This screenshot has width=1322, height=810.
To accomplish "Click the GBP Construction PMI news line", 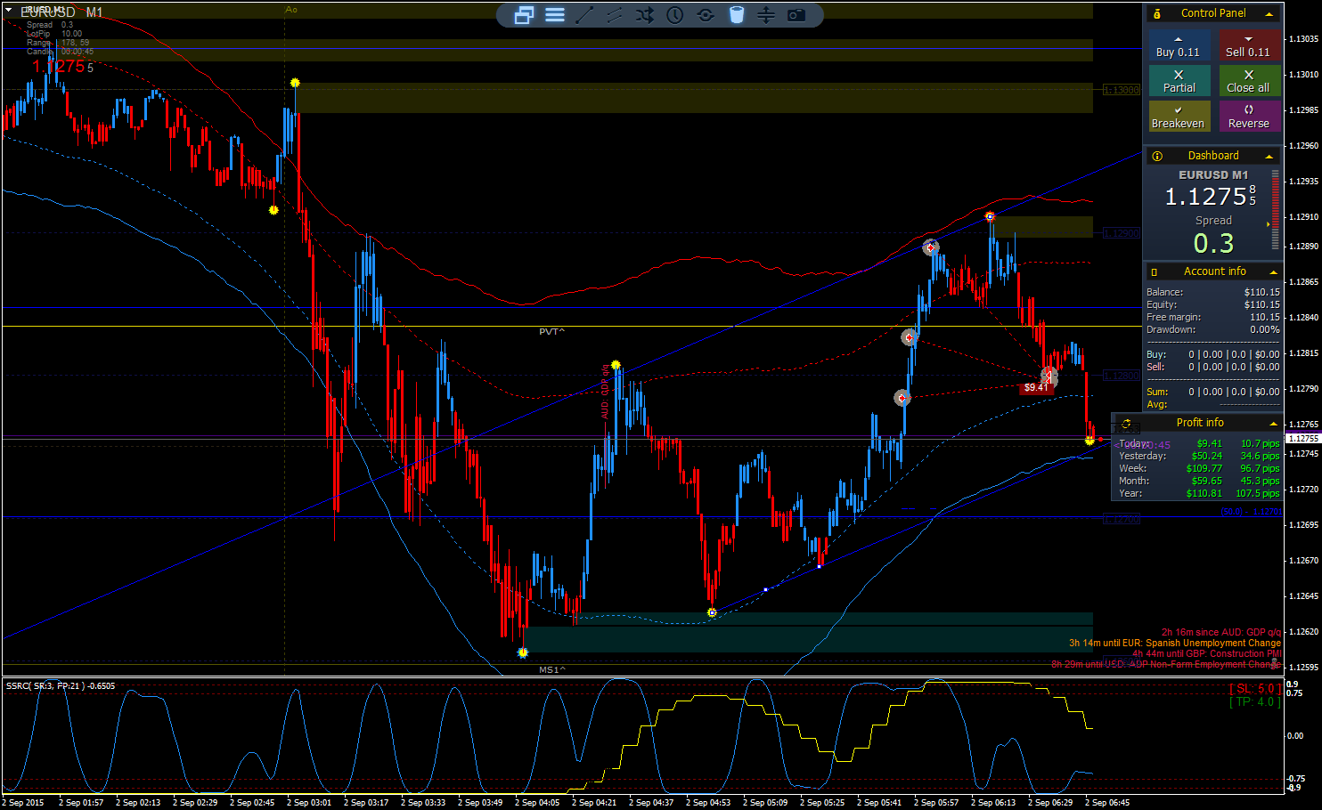I will (x=1206, y=653).
